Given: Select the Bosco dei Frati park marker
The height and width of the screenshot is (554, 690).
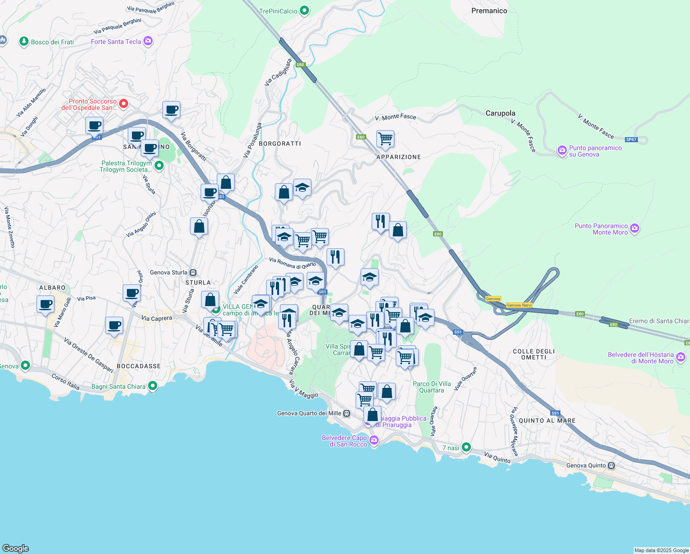Looking at the screenshot, I should (24, 42).
